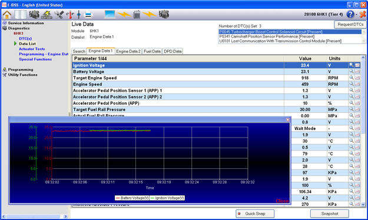Switch to the Engine Data 2 tab
The image size is (368, 220).
click(128, 51)
